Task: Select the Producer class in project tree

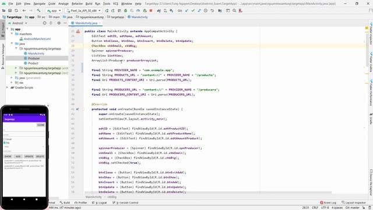Action: click(34, 58)
